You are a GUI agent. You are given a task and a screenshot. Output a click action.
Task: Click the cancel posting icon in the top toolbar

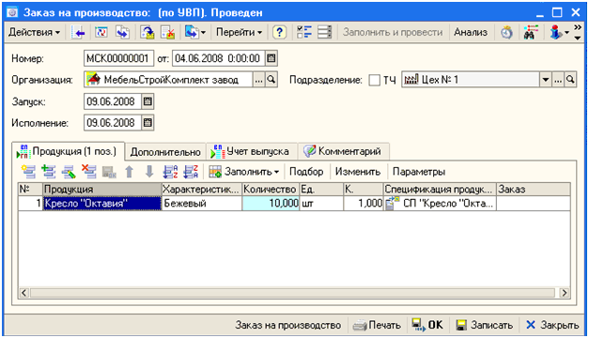click(167, 33)
